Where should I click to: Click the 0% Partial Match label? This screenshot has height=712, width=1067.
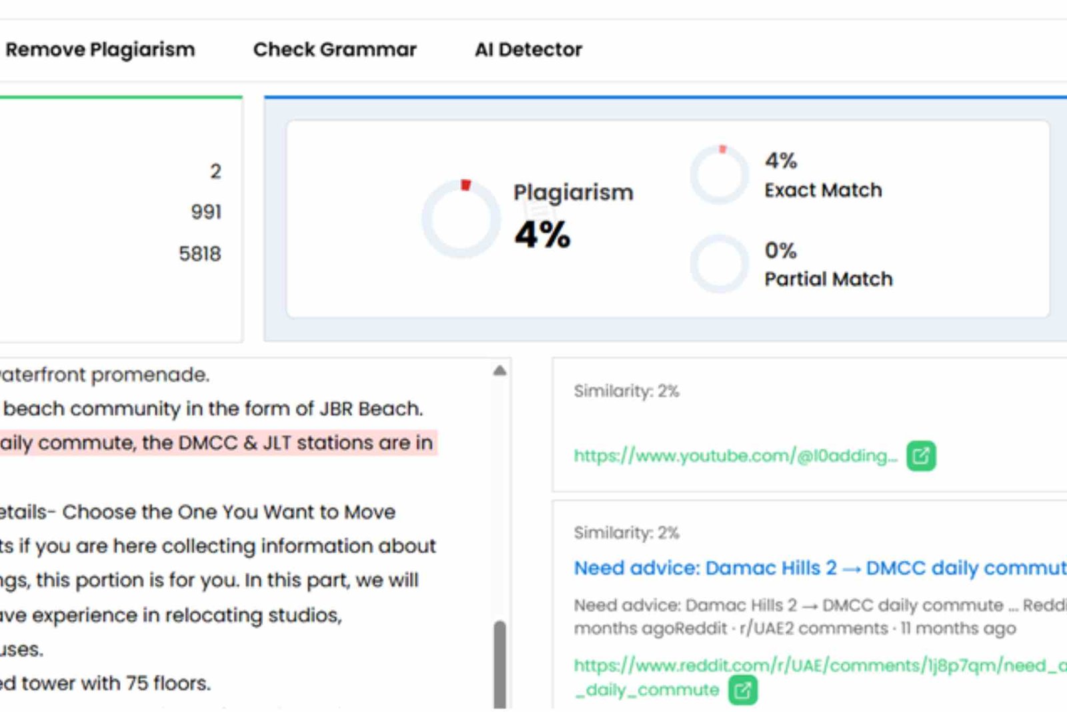pos(828,279)
